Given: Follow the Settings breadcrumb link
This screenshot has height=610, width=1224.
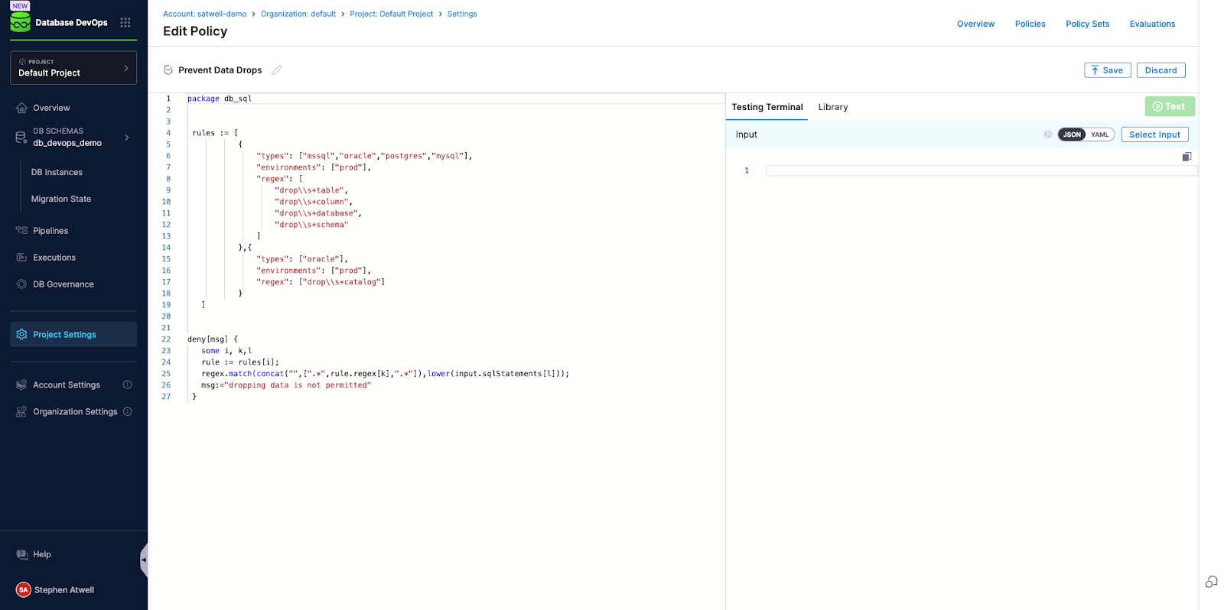Looking at the screenshot, I should tap(462, 14).
